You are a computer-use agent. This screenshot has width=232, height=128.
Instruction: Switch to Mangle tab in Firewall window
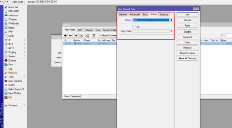coord(89,30)
